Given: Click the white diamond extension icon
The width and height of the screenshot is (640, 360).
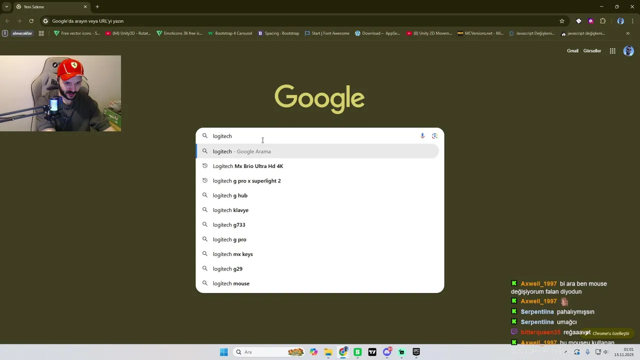Looking at the screenshot, I should [x=578, y=21].
